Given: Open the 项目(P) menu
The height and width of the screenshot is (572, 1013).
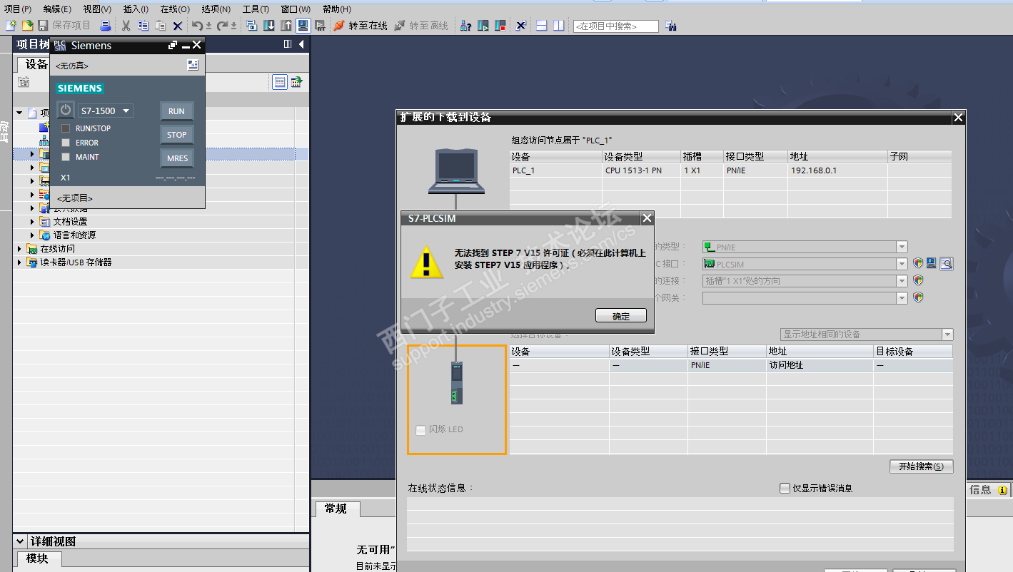Looking at the screenshot, I should coord(18,9).
